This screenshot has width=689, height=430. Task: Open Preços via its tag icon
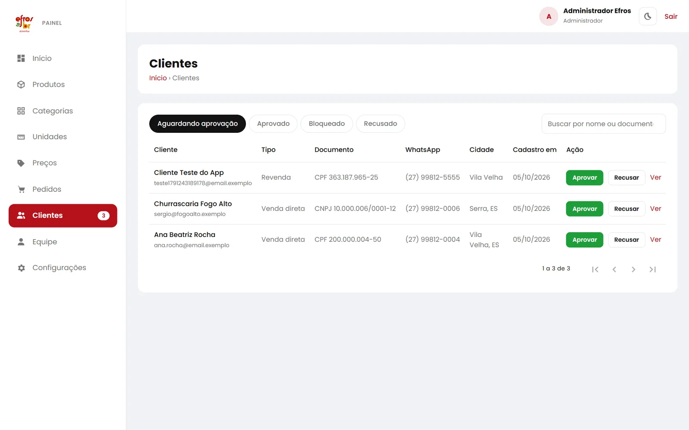pyautogui.click(x=21, y=163)
